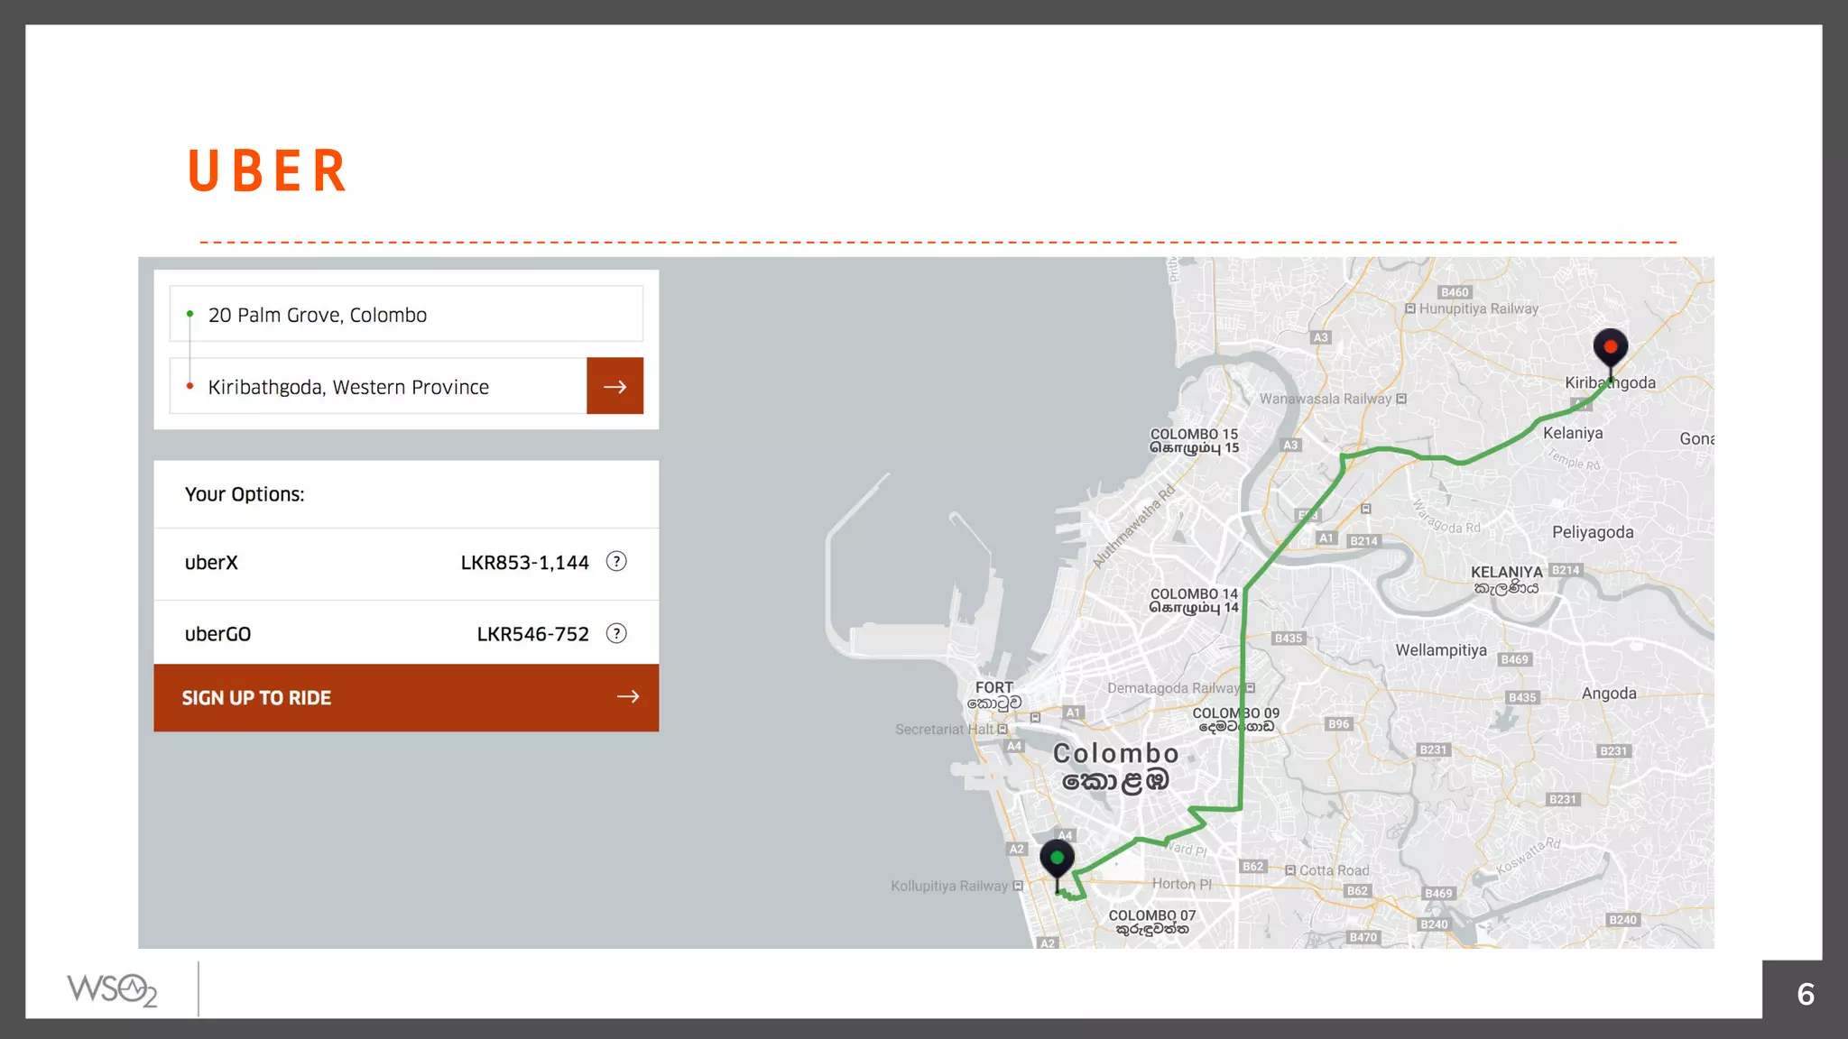The width and height of the screenshot is (1848, 1039).
Task: Click the orange arrow button beside destination
Action: (614, 386)
